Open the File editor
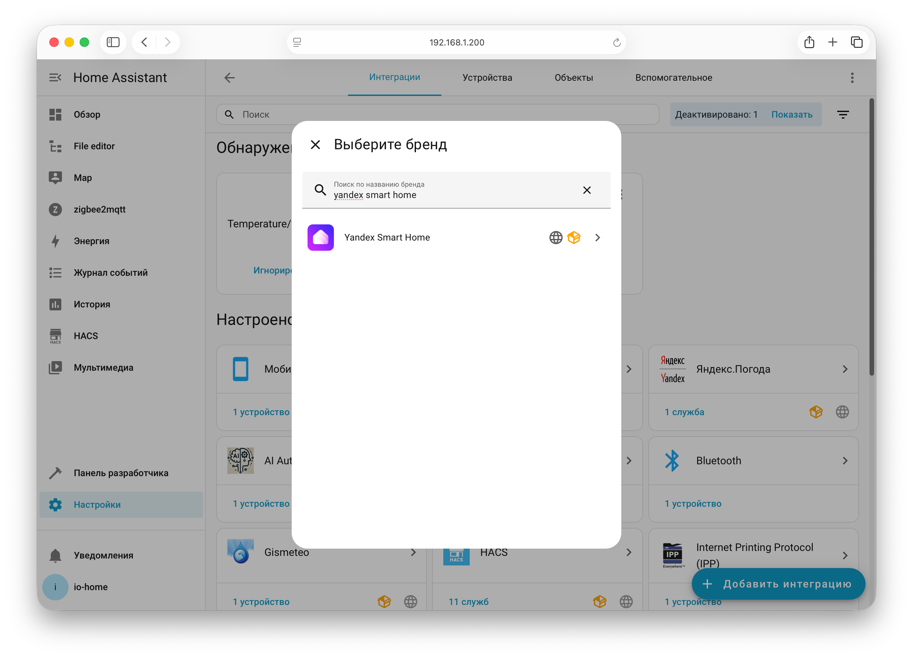 click(x=94, y=146)
